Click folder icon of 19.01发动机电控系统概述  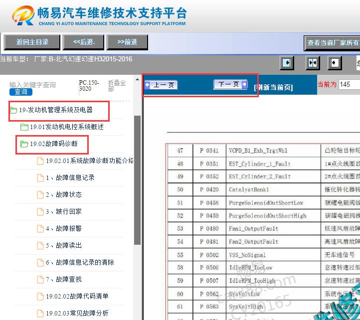24,127
